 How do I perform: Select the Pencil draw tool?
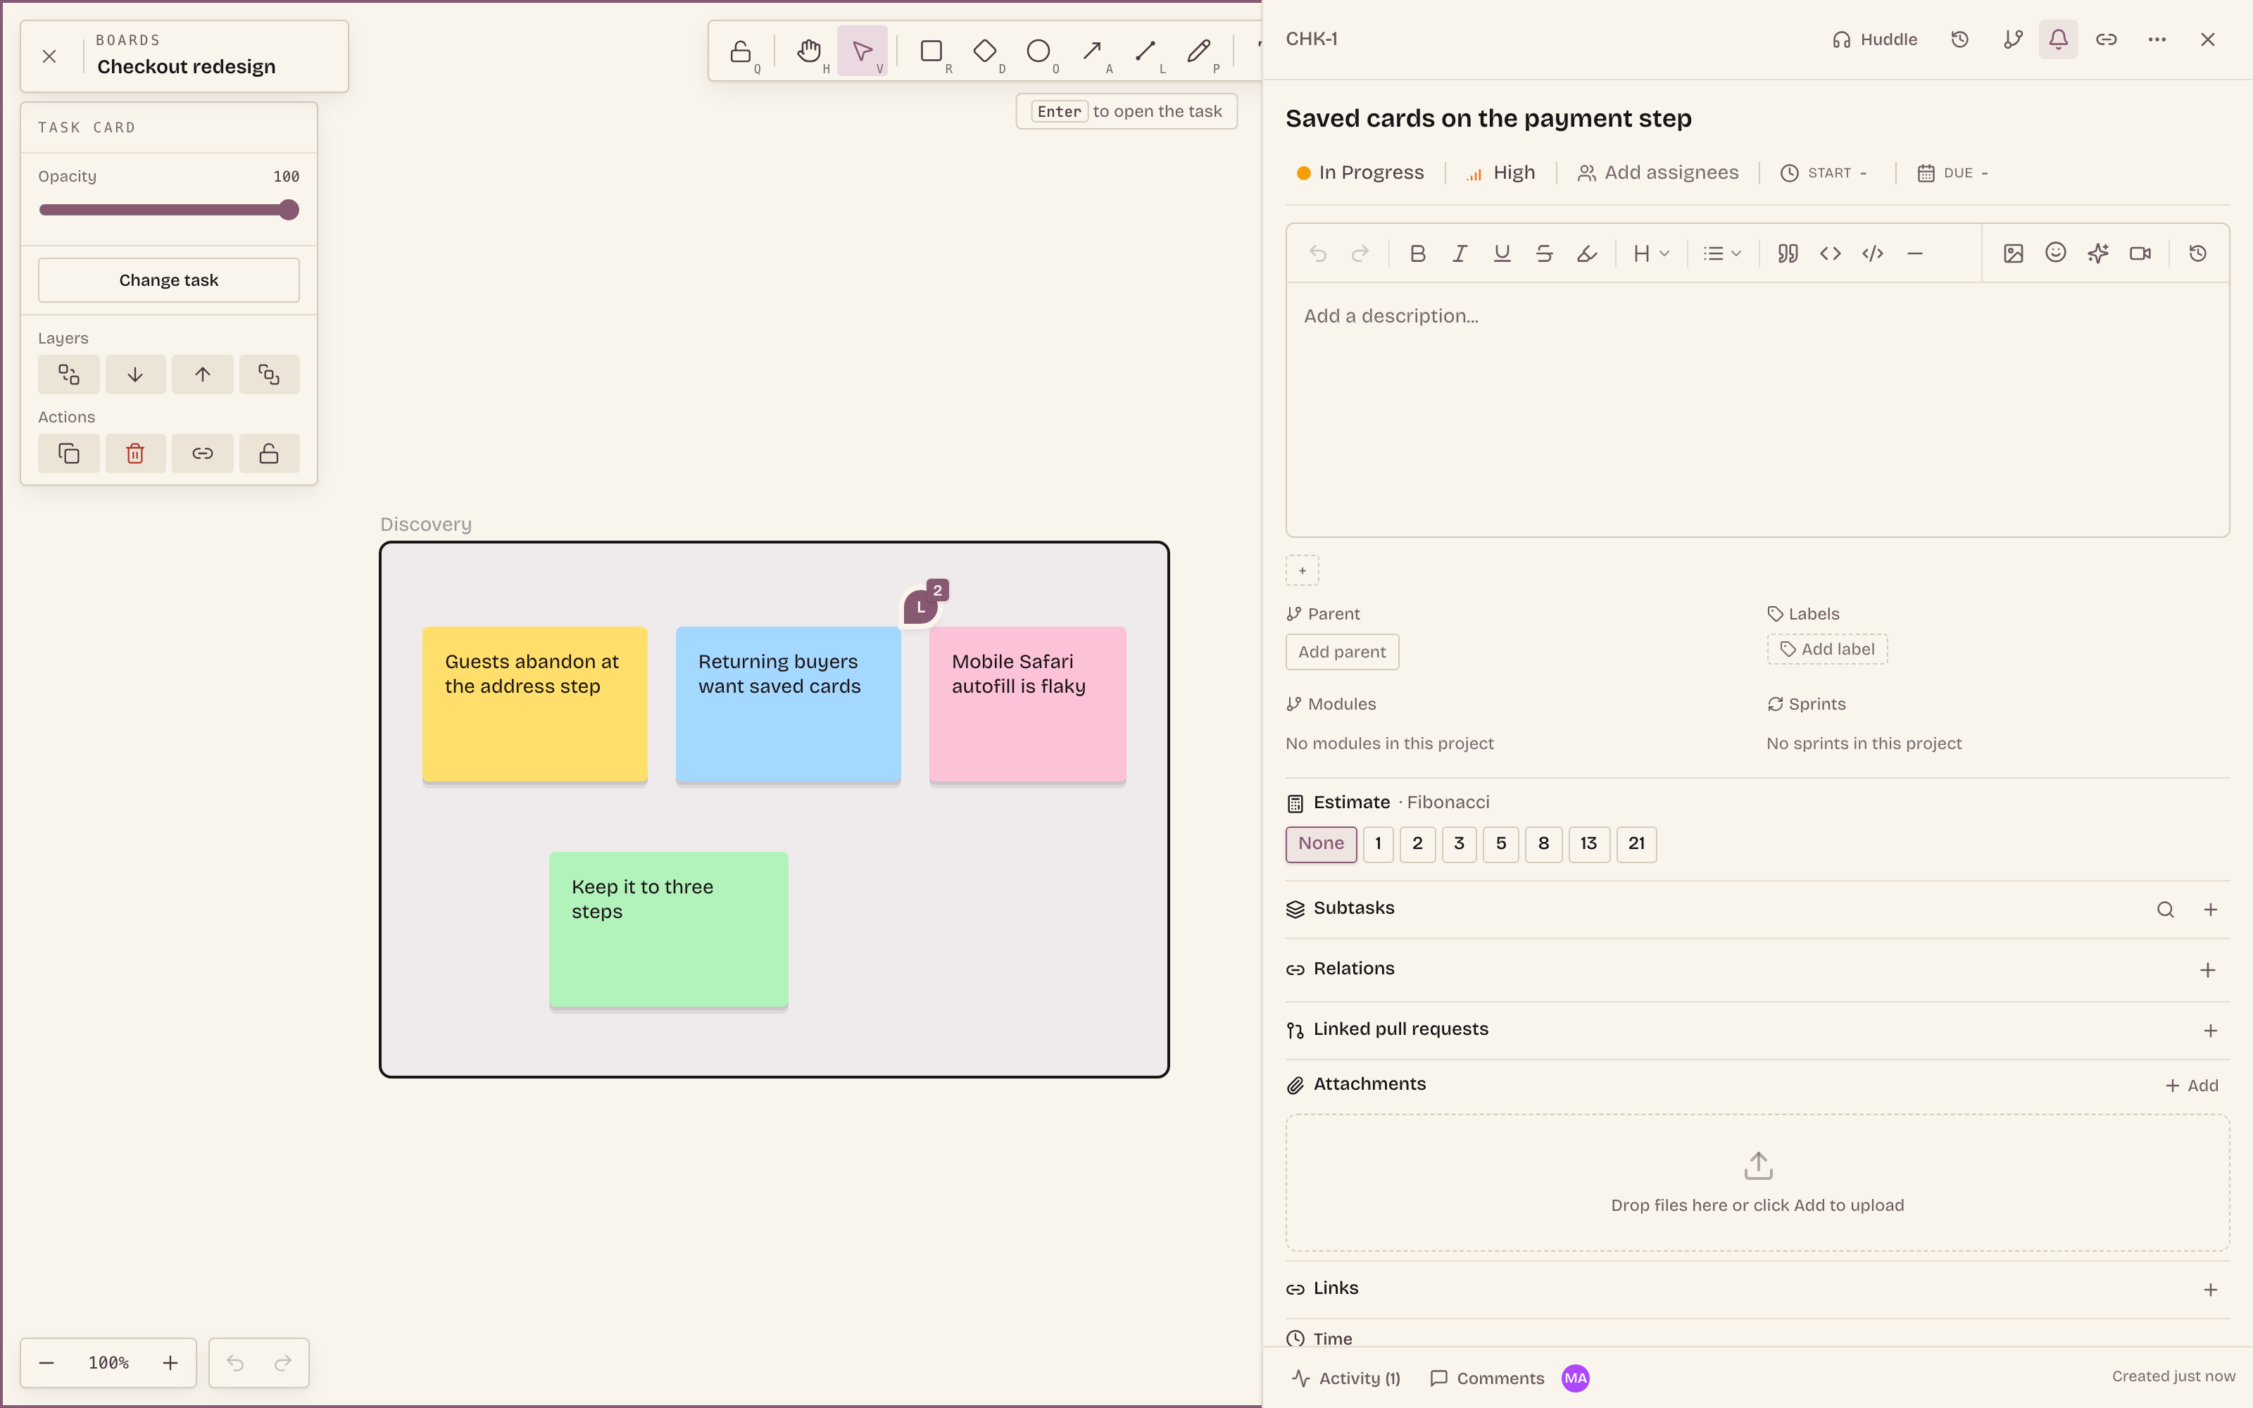pyautogui.click(x=1199, y=51)
